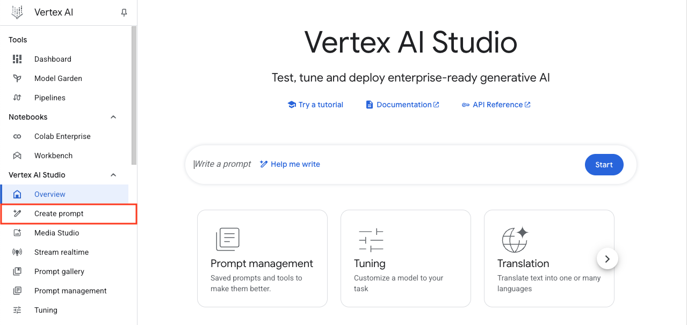Click the Workbench icon
This screenshot has height=325, width=687.
point(17,156)
